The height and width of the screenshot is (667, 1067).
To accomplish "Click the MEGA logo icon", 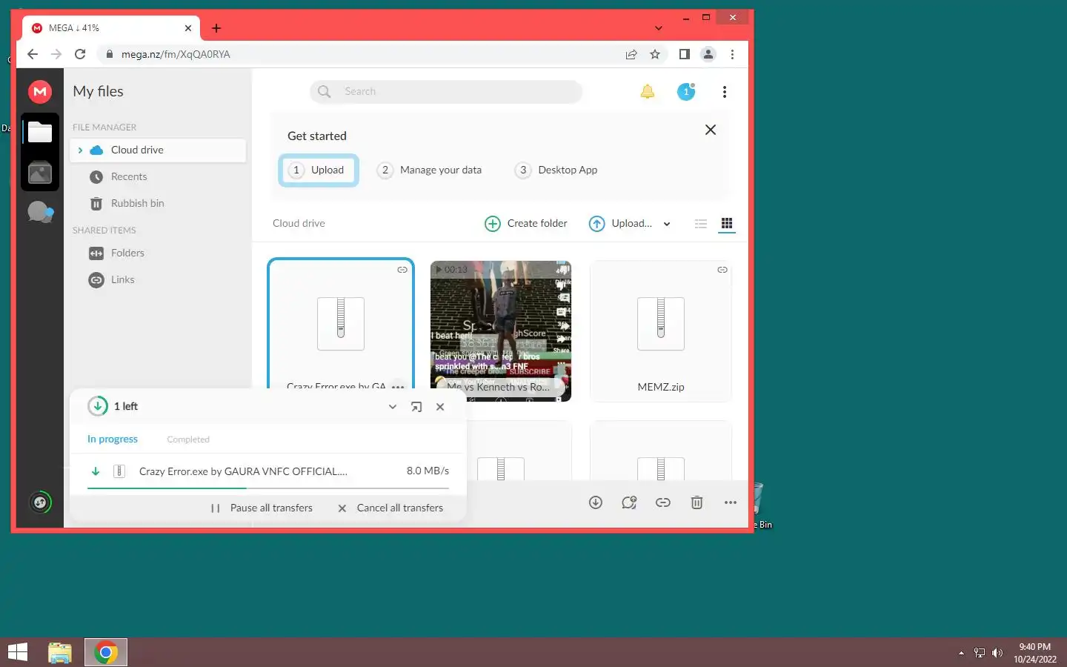I will click(x=40, y=91).
